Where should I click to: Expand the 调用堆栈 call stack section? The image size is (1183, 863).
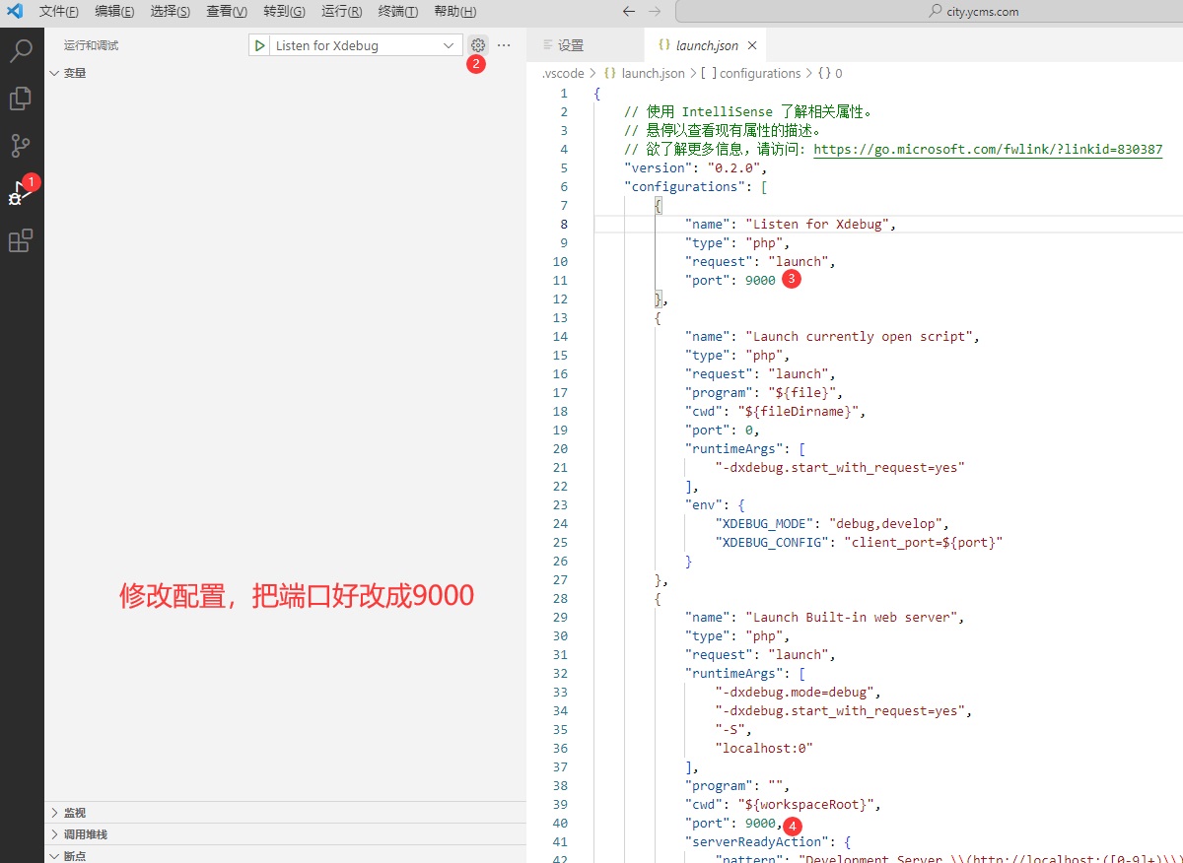click(285, 834)
